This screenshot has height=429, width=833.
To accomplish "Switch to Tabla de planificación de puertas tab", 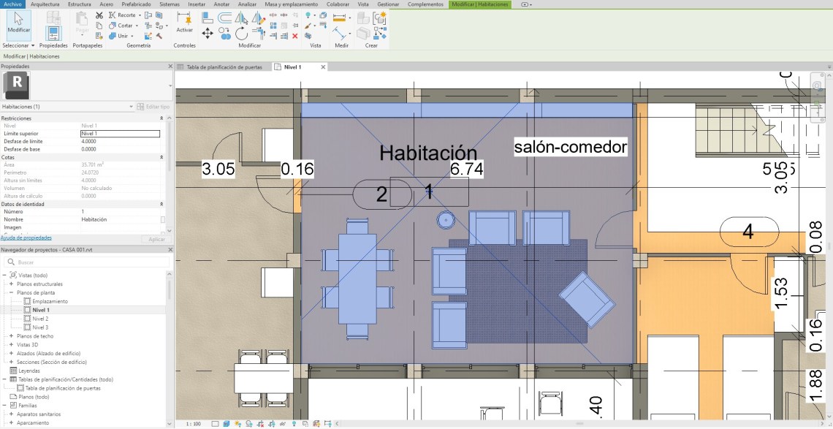I will tap(224, 67).
